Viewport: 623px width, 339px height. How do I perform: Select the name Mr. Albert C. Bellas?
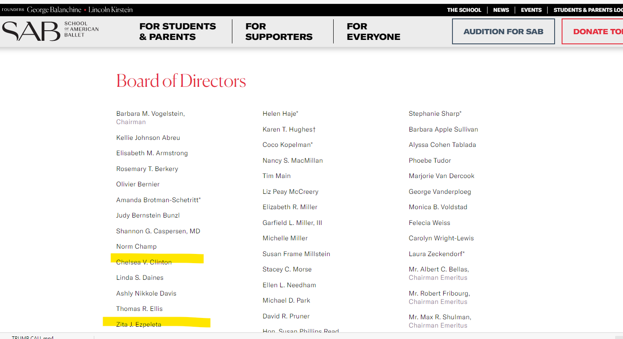(439, 269)
